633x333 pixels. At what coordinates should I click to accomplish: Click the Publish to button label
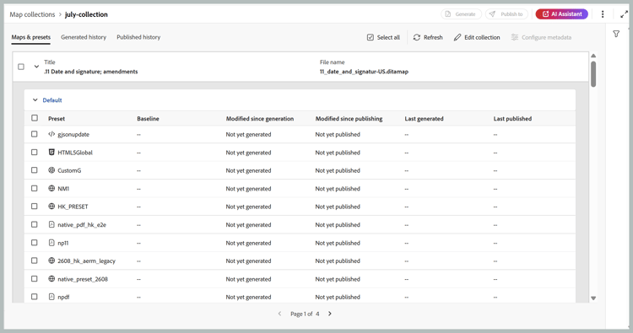click(511, 14)
